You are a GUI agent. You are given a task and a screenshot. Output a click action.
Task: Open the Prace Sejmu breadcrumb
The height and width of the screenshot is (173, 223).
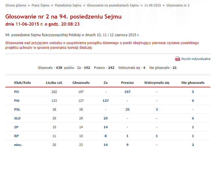point(40,5)
